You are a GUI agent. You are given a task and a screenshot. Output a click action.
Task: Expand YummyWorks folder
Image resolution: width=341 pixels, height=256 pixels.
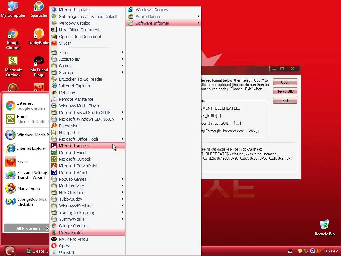88,219
